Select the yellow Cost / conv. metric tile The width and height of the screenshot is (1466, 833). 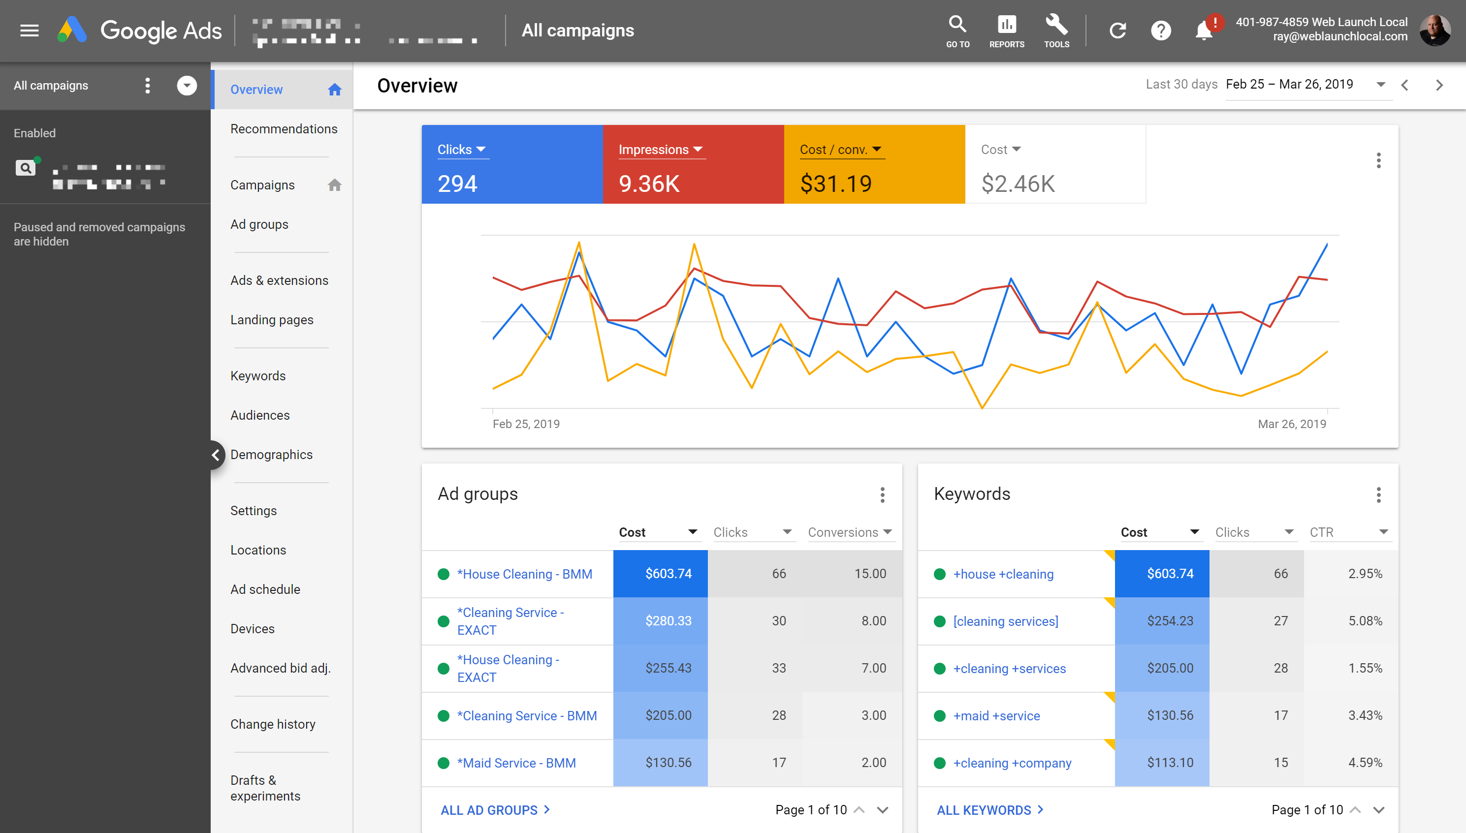tap(873, 164)
